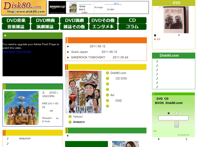Click Download it from Adobe link
The width and height of the screenshot is (197, 147).
click(x=17, y=52)
